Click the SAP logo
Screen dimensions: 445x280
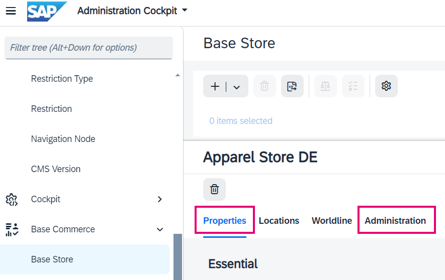tap(47, 12)
